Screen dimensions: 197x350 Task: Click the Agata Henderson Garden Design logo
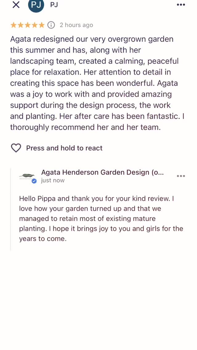(27, 176)
